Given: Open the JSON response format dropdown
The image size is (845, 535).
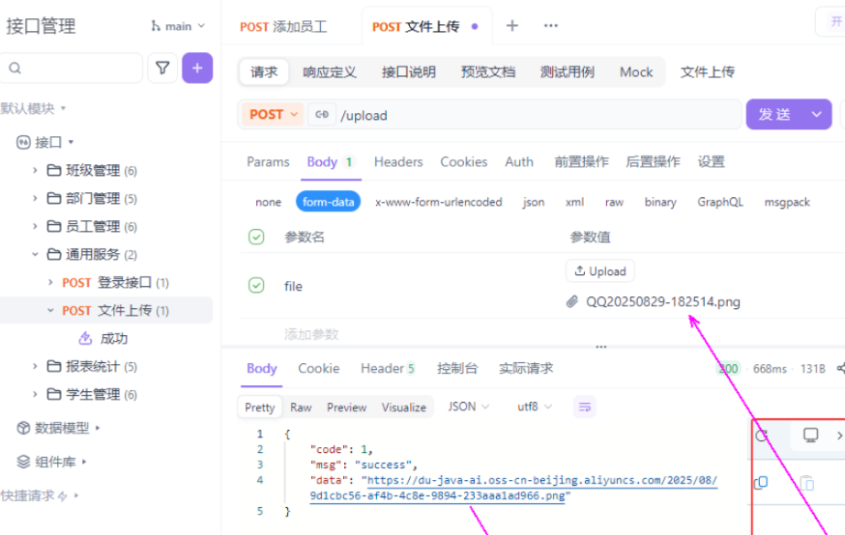Looking at the screenshot, I should [x=469, y=407].
